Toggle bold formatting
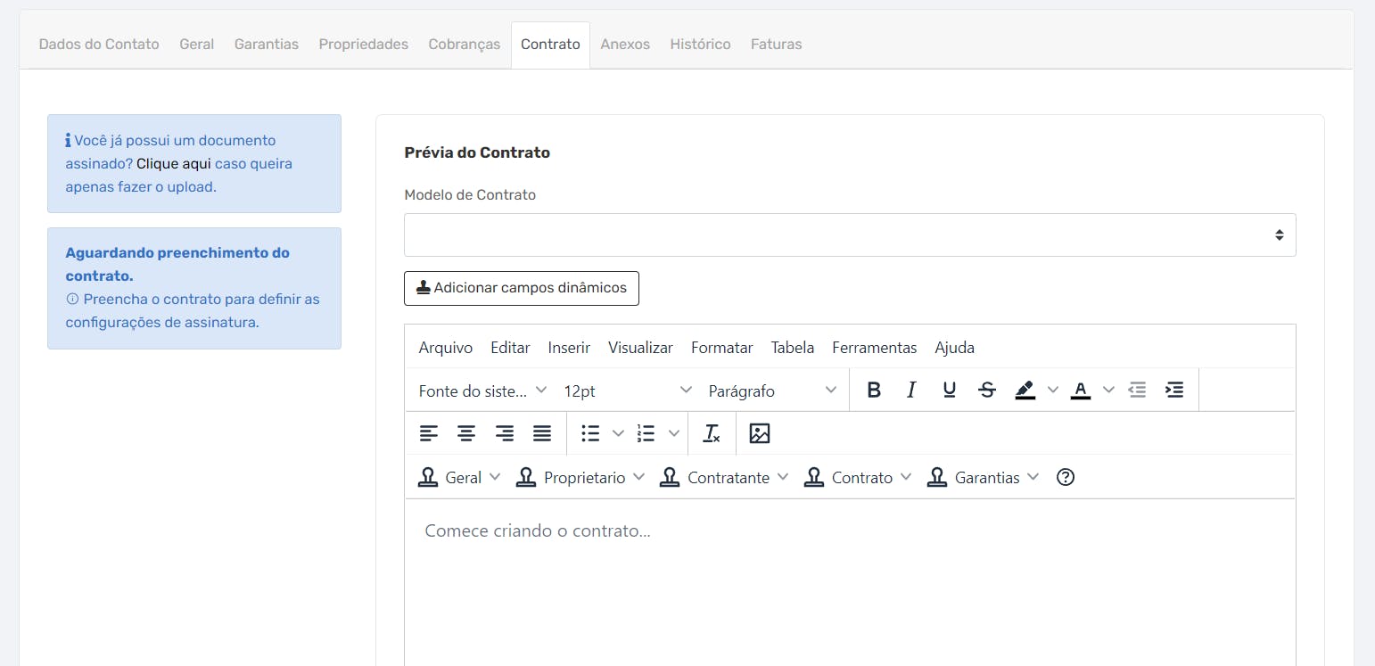Screen dimensions: 1375x666 (x=874, y=390)
